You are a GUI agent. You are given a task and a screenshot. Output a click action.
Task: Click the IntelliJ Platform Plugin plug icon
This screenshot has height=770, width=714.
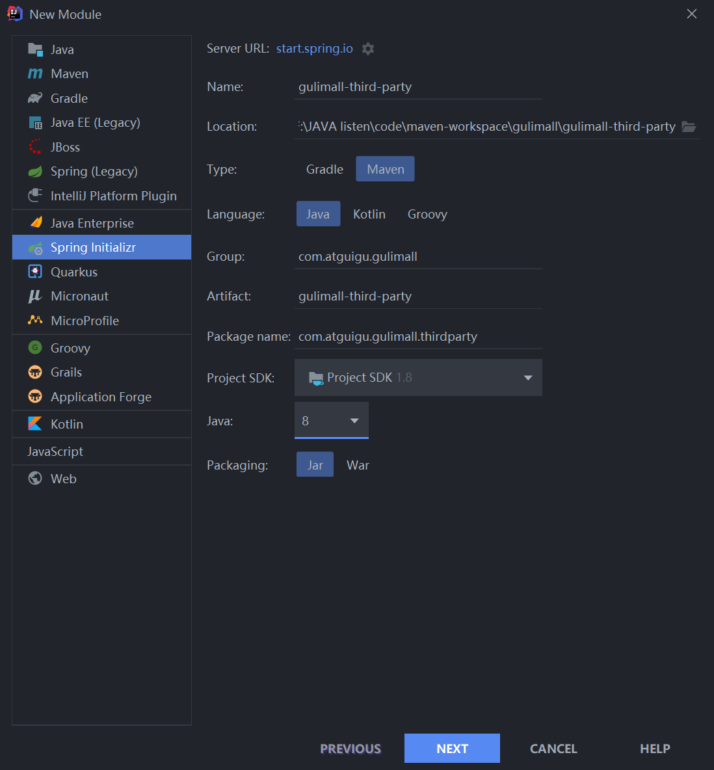point(35,196)
